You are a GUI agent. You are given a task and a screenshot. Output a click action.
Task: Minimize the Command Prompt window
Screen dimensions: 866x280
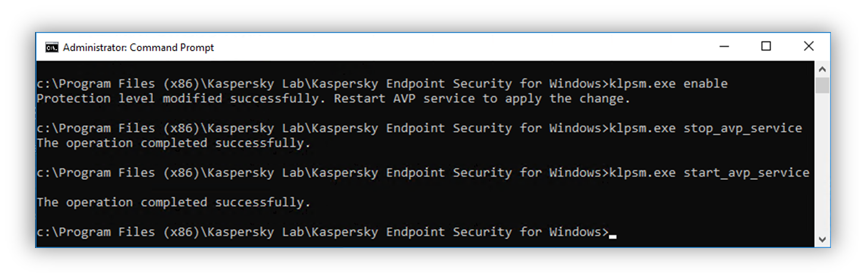724,46
